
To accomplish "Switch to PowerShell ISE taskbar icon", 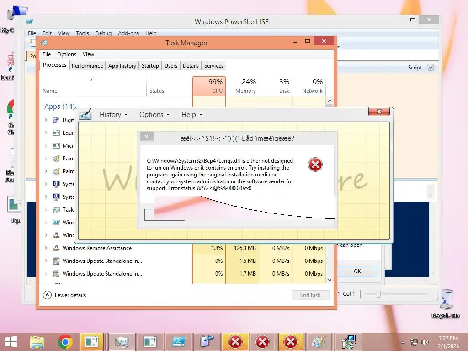I will coord(179,342).
